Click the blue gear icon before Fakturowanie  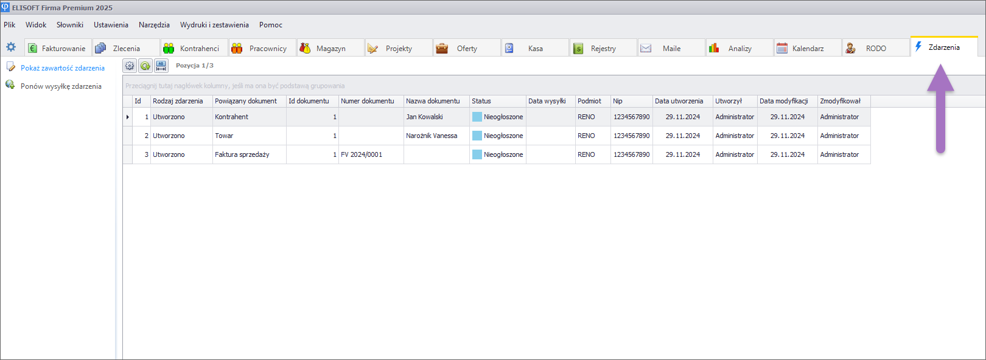tap(11, 47)
